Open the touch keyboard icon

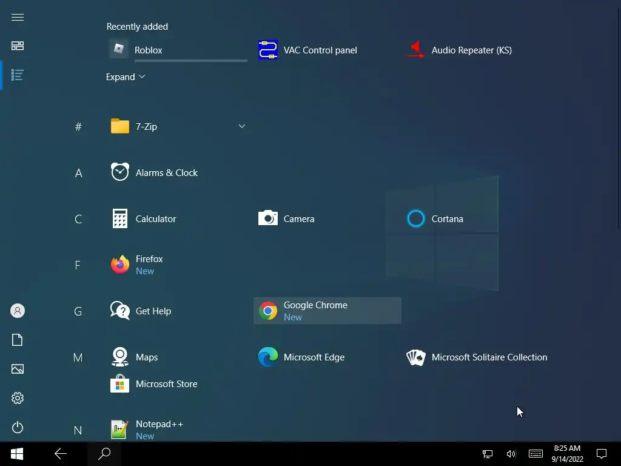pyautogui.click(x=535, y=454)
